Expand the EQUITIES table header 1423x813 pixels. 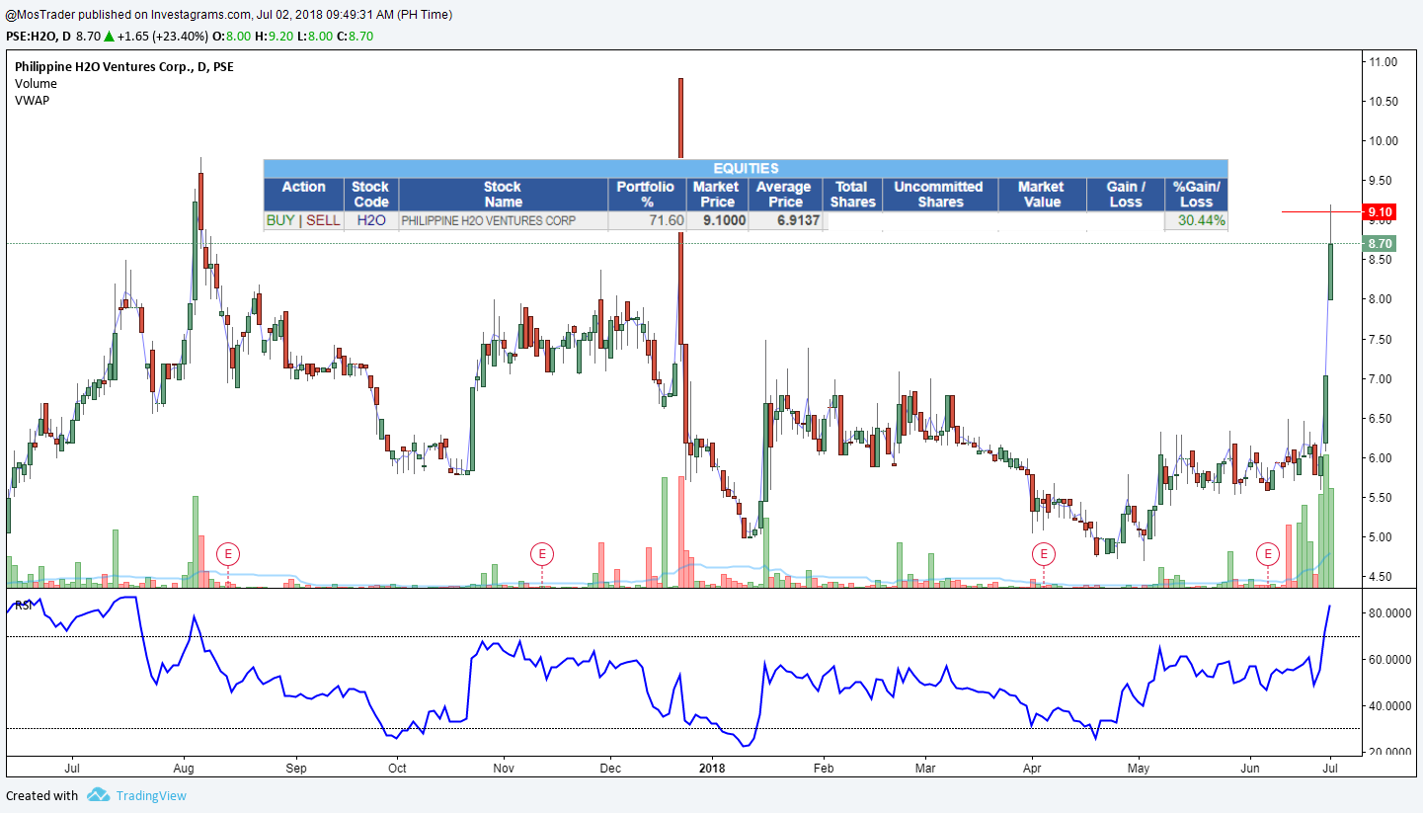coord(746,168)
